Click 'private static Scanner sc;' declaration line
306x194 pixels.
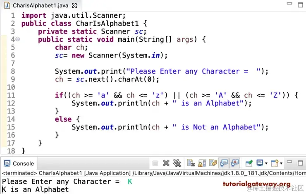92,31
